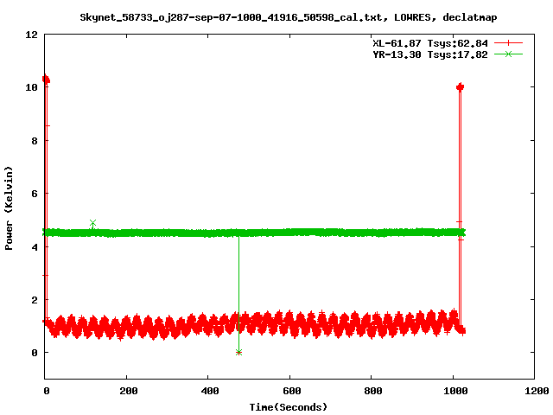This screenshot has height=415, width=553.
Task: Click the y-axis tick label 8
Action: pos(35,141)
